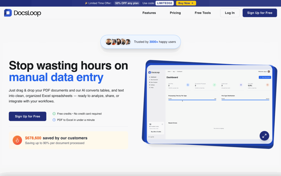Viewport: 281px width, 176px height.
Task: Expand the dashboard preview to fullscreen
Action: pyautogui.click(x=264, y=136)
